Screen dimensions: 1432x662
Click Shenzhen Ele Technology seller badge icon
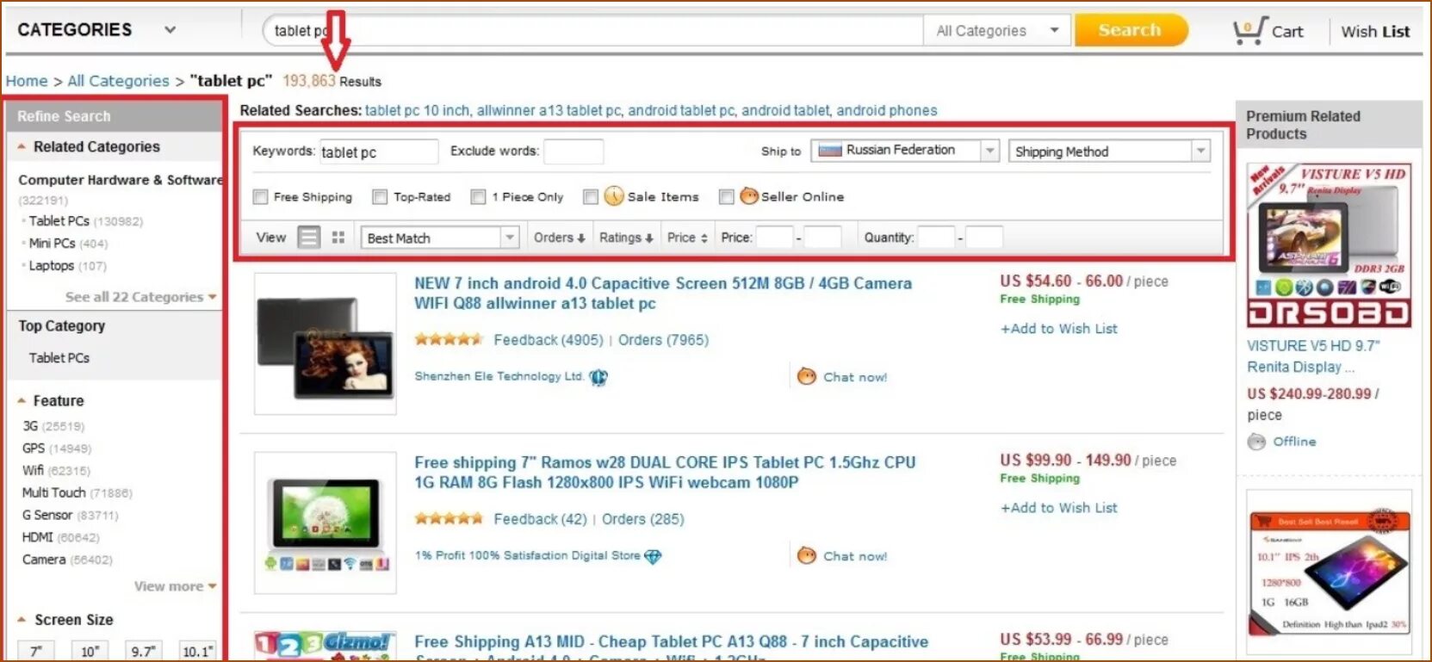[598, 377]
